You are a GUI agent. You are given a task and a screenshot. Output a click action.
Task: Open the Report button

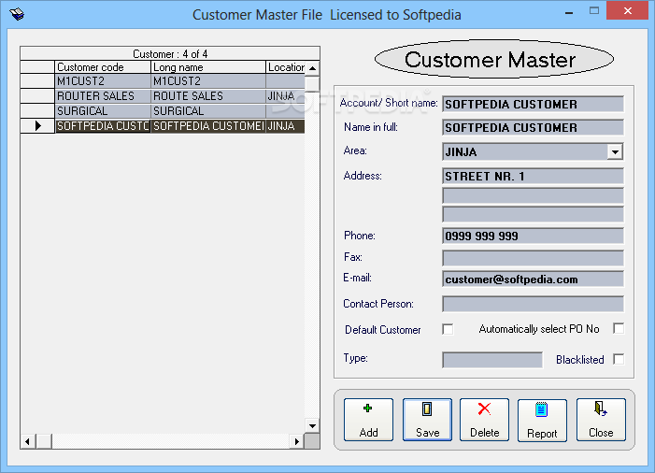(x=542, y=420)
